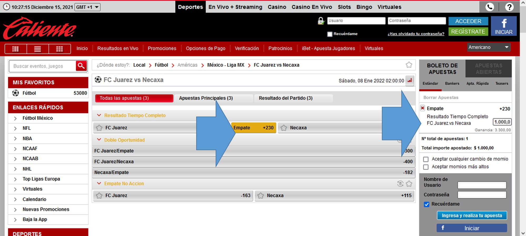Open the Calendario quick link
Viewport: 526px width, 236px height.
pos(34,199)
